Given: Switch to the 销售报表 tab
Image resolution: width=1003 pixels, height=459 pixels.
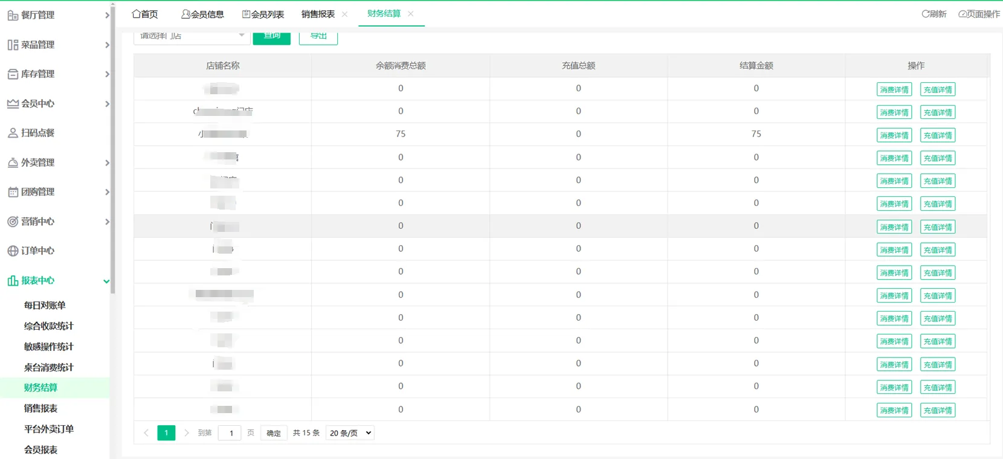Looking at the screenshot, I should pyautogui.click(x=318, y=14).
